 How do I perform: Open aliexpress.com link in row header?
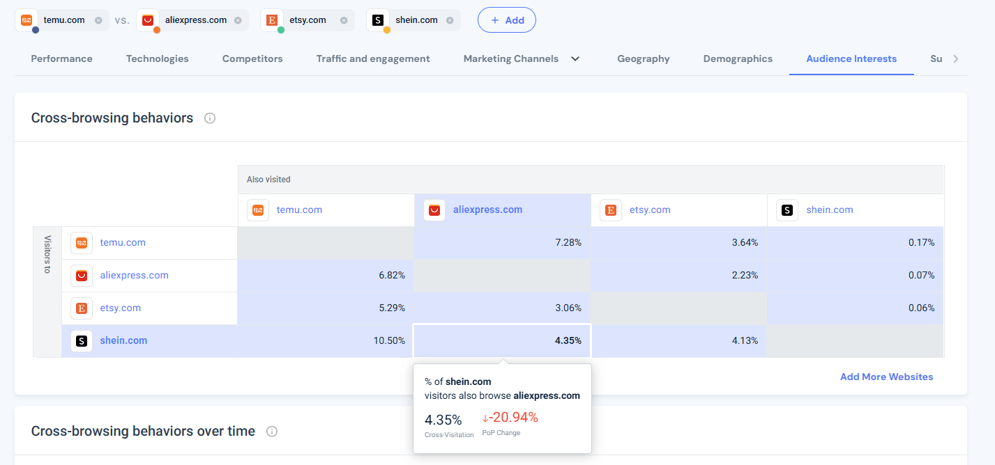[x=135, y=275]
